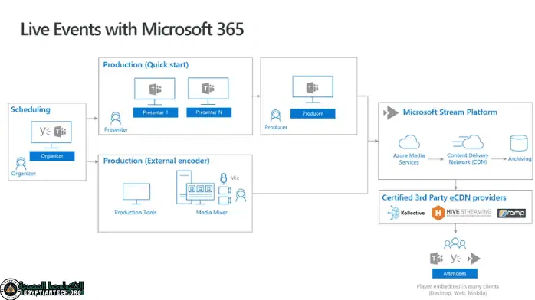Click the attendees group people icon
Screen dimensions: 535x300
tap(455, 243)
